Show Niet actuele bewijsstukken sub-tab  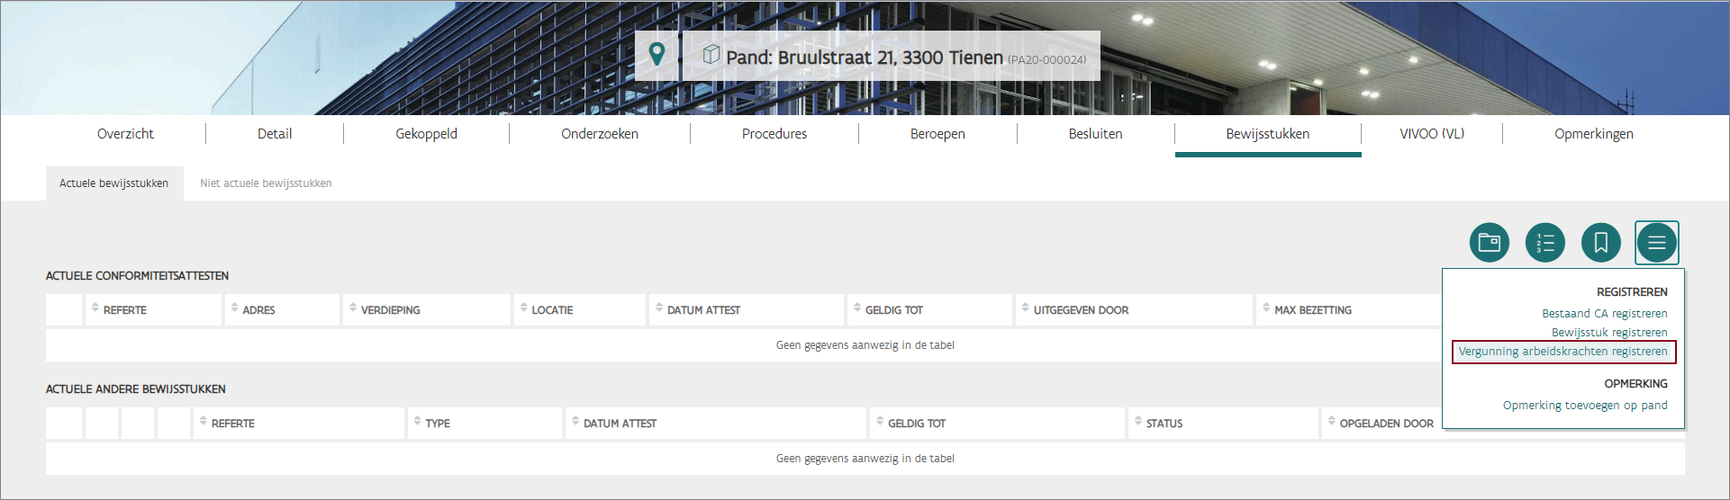[x=266, y=183]
